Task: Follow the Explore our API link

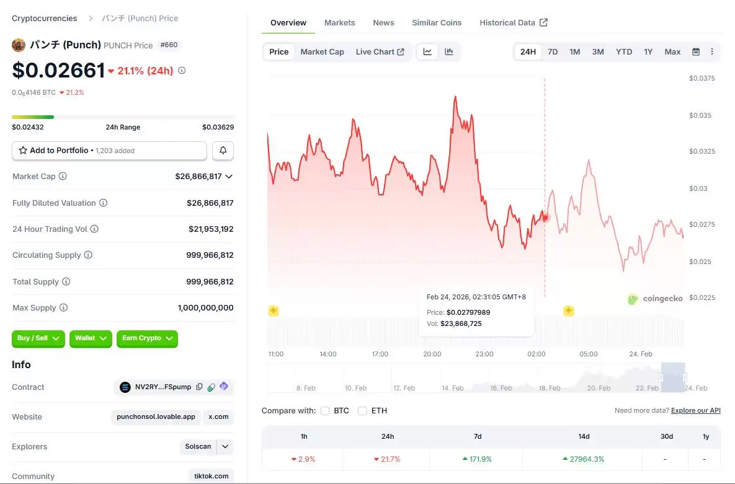Action: (x=695, y=410)
